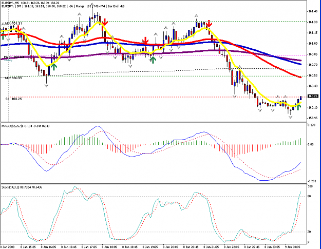321x249 pixels.
Task: Click the red sell arrow near 17:45 peak
Action: coord(105,22)
